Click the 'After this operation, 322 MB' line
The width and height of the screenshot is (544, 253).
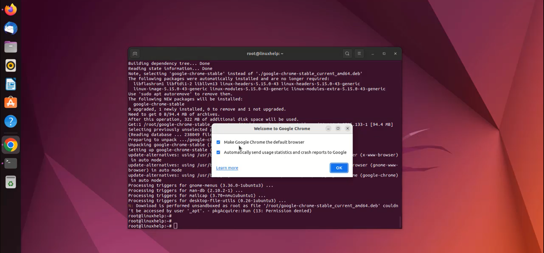pos(213,119)
